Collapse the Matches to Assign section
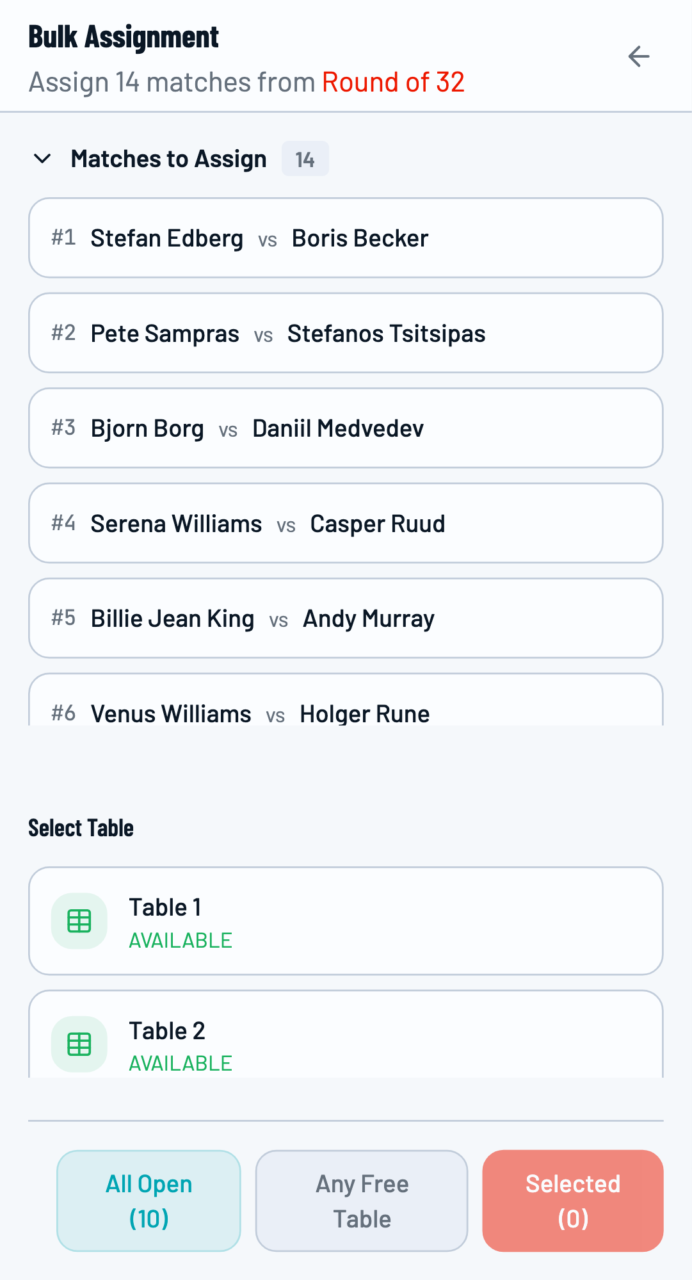 click(x=42, y=159)
